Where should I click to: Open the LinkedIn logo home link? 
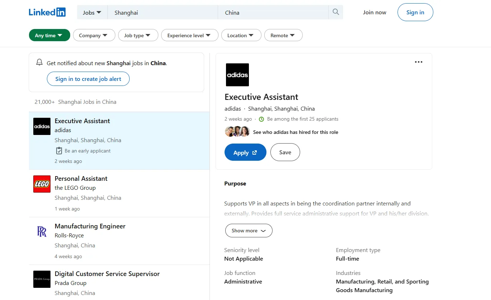[x=47, y=12]
